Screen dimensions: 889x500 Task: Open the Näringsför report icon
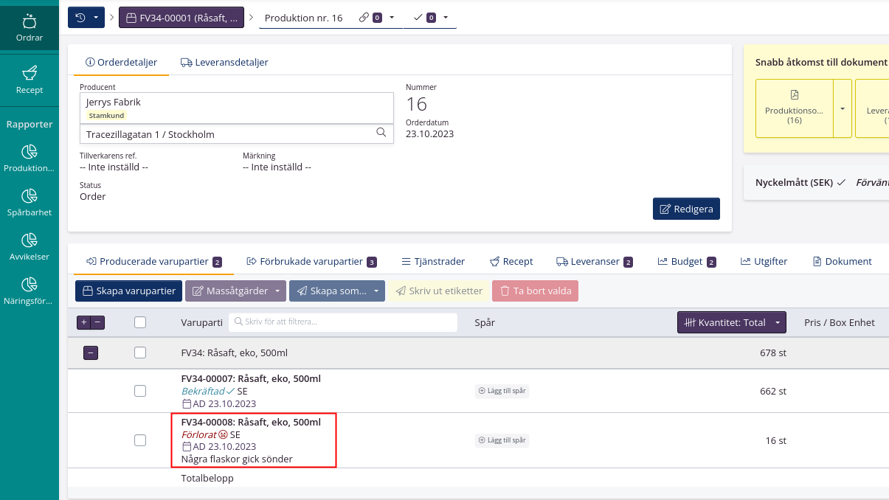[30, 289]
